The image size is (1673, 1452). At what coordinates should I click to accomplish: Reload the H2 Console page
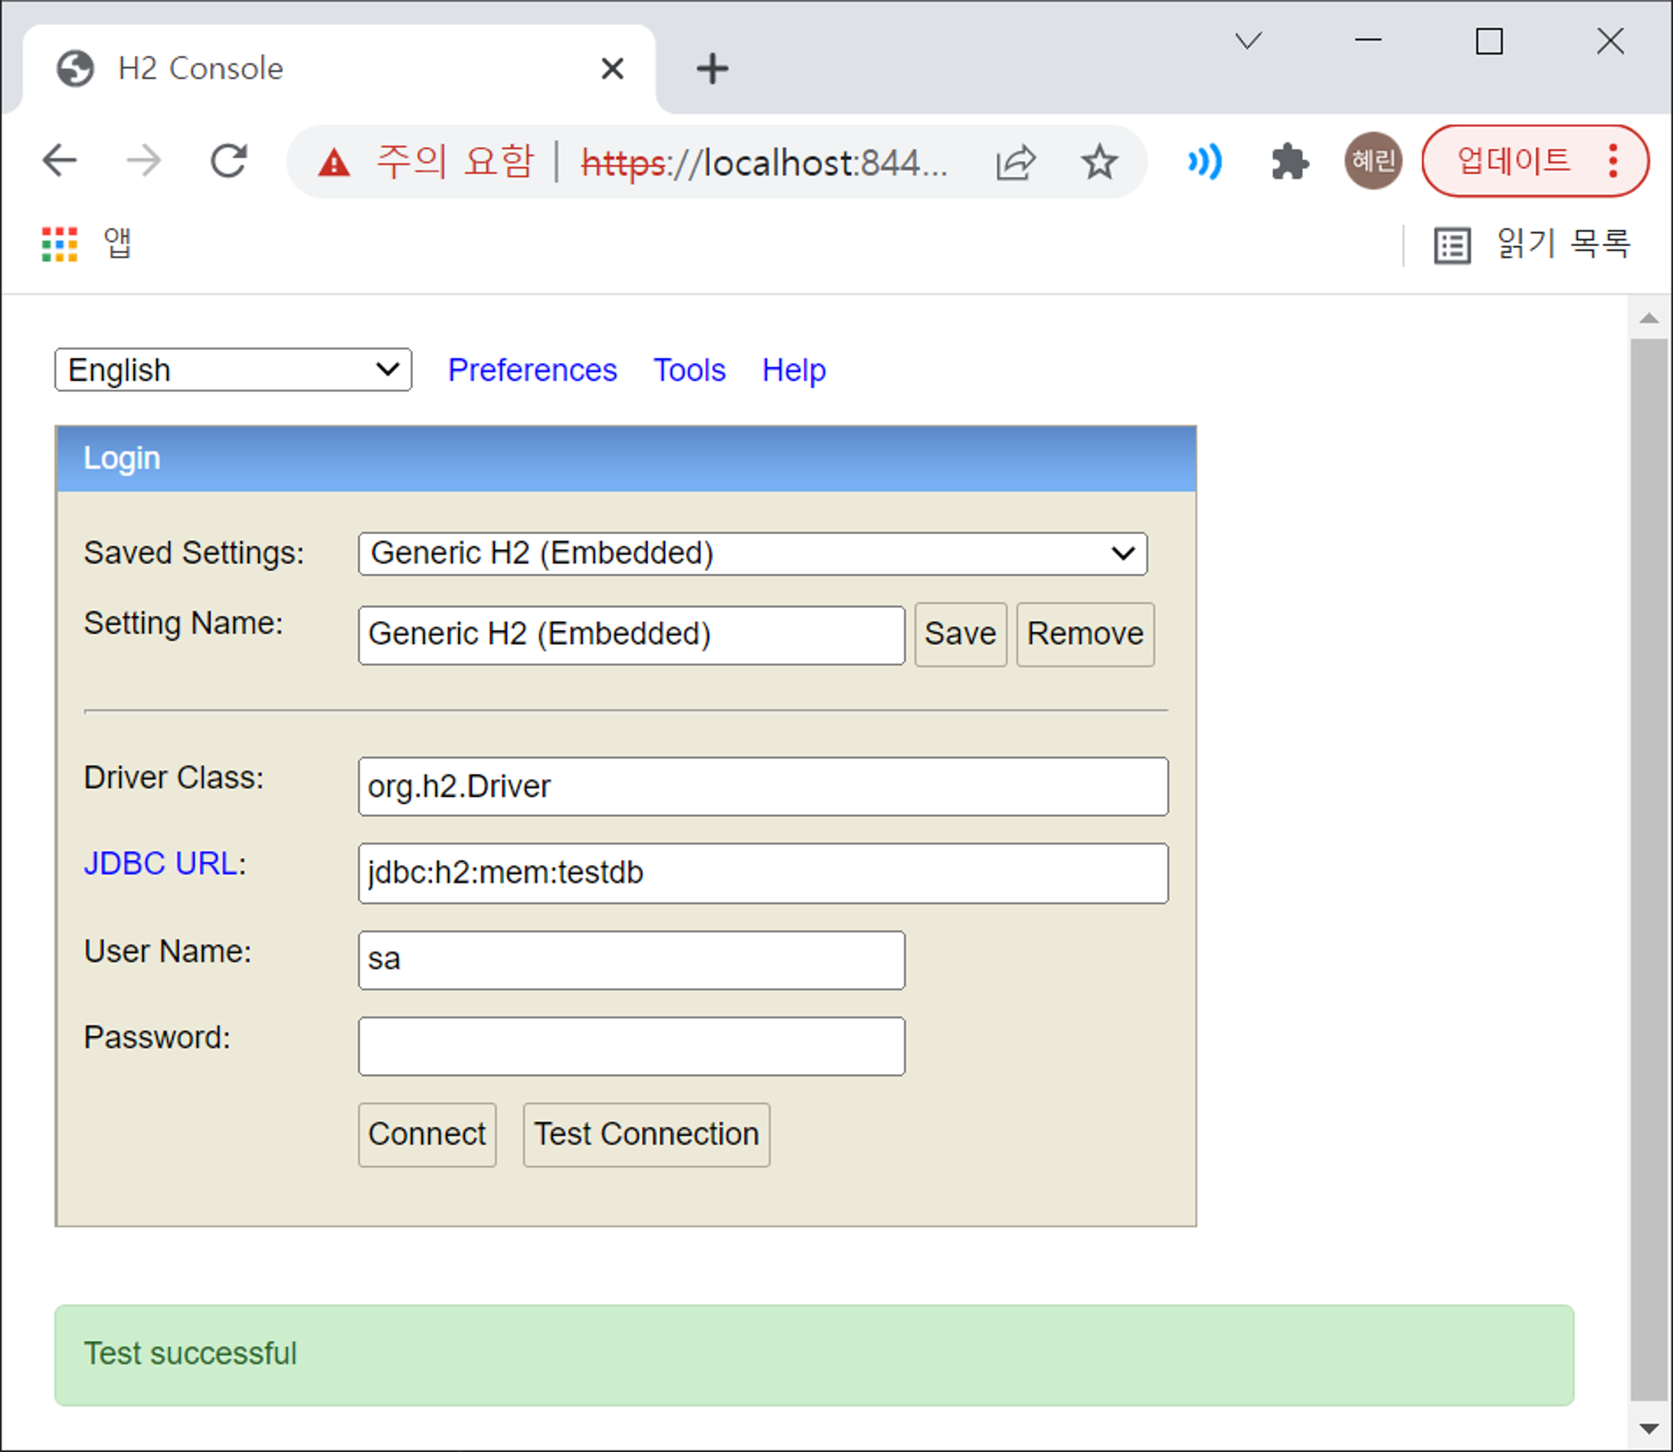tap(228, 160)
